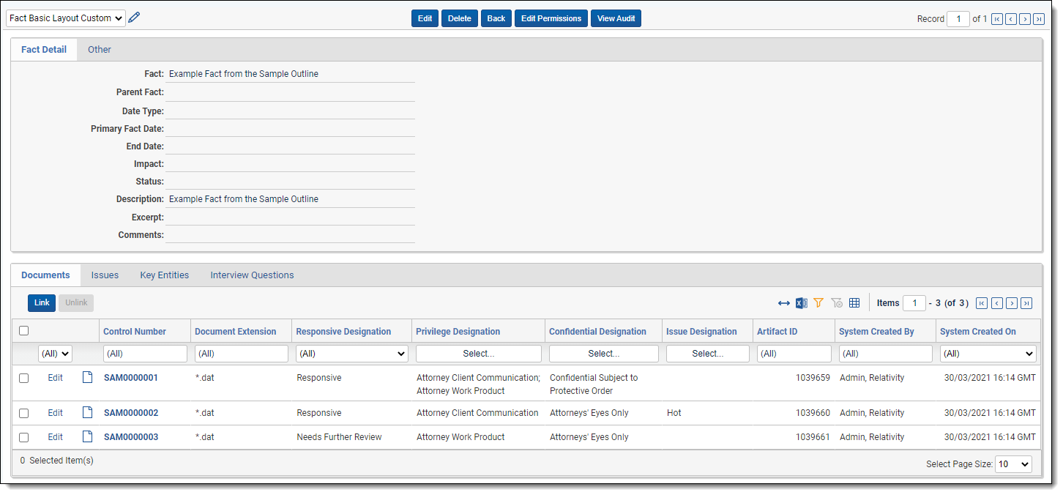
Task: Toggle the select-all checkbox in table header
Action: (24, 331)
